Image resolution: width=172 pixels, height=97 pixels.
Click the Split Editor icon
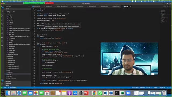[168, 6]
